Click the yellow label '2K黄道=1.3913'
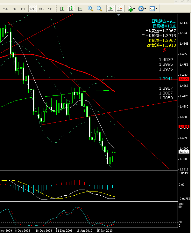The width and height of the screenshot is (191, 233). click(161, 45)
